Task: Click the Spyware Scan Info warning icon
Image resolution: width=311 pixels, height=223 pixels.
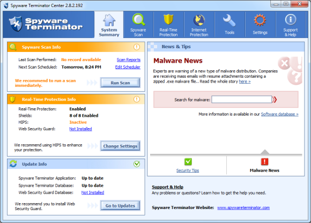Action: point(136,47)
